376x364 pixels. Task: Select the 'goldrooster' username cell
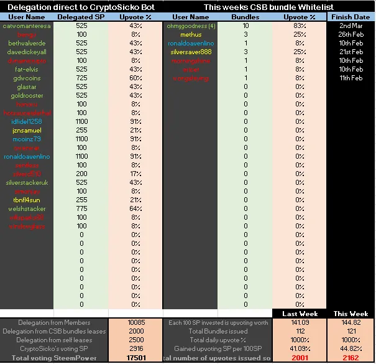tap(27, 96)
